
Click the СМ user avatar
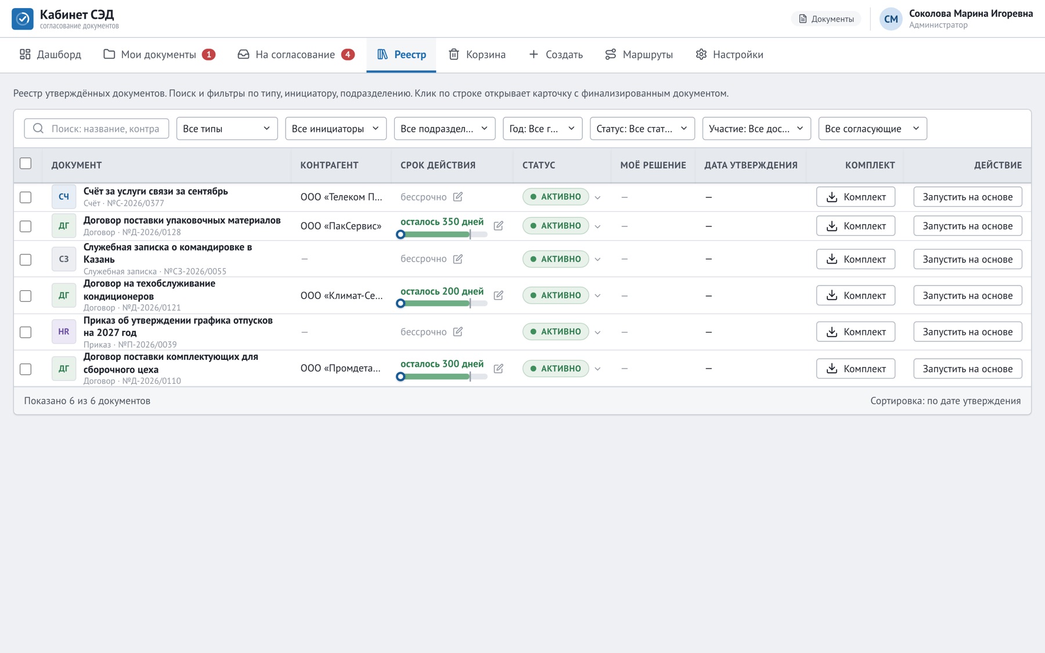coord(891,19)
